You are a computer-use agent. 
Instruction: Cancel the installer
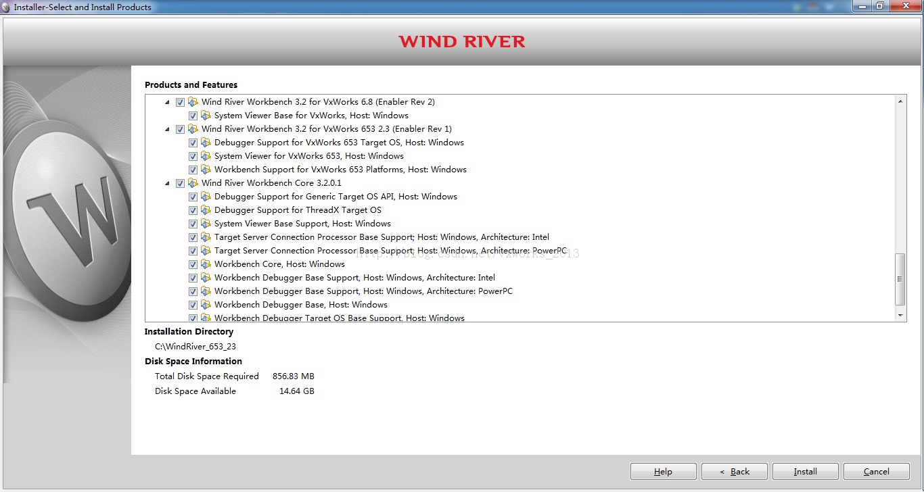point(876,472)
